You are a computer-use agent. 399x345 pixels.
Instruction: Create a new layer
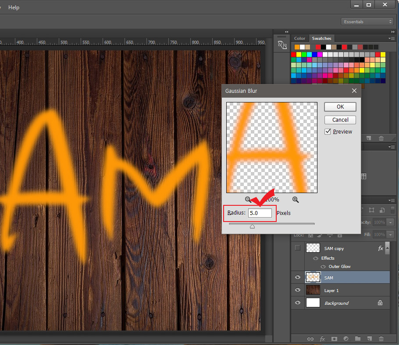coord(370,338)
